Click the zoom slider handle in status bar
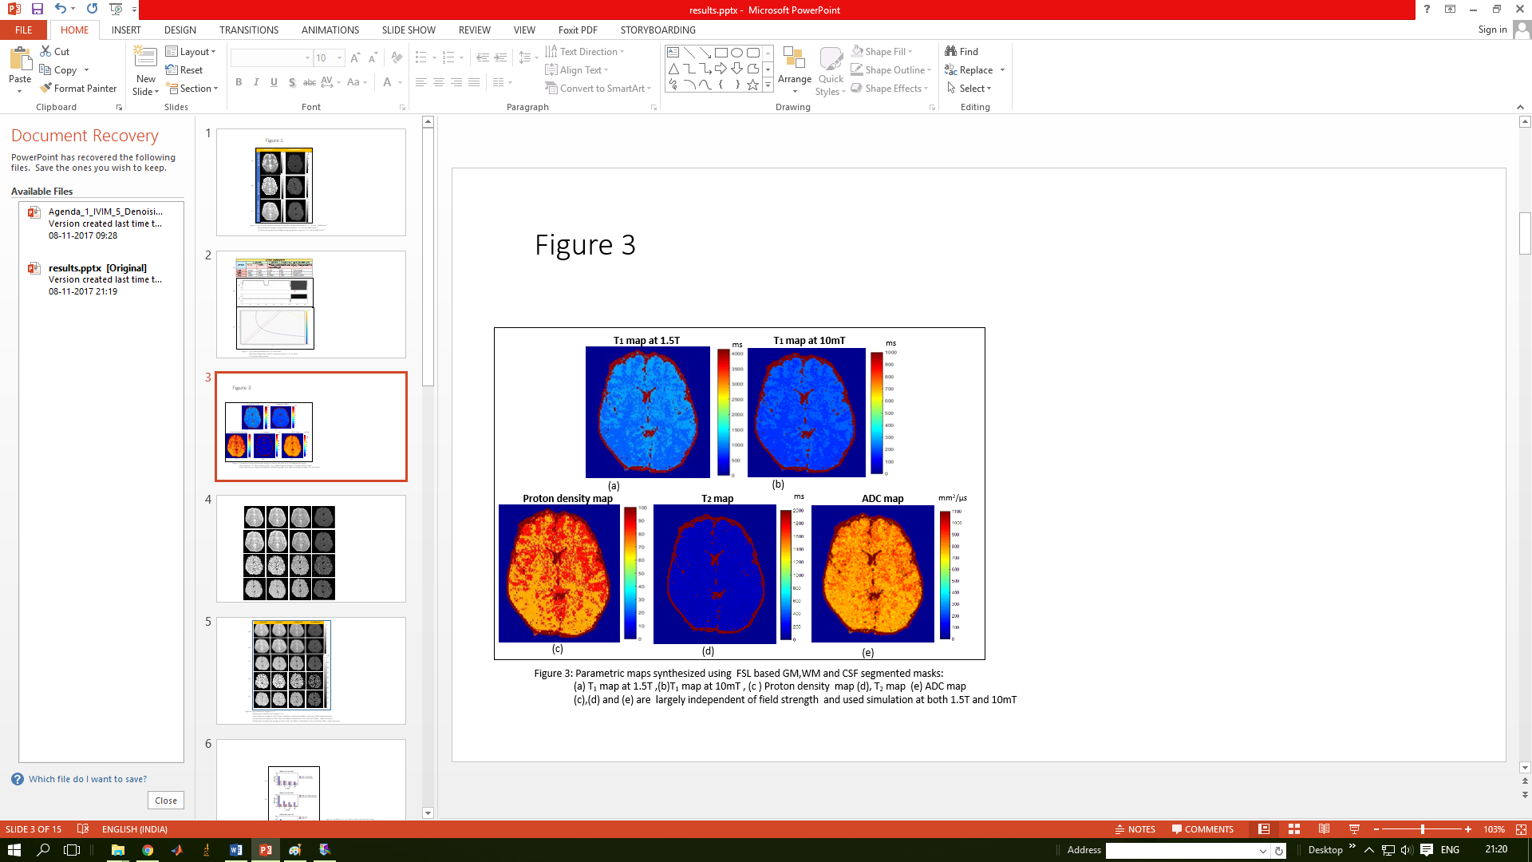 coord(1423,829)
